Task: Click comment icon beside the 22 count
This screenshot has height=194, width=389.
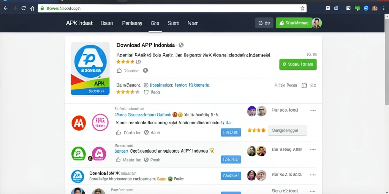Action: point(304,85)
